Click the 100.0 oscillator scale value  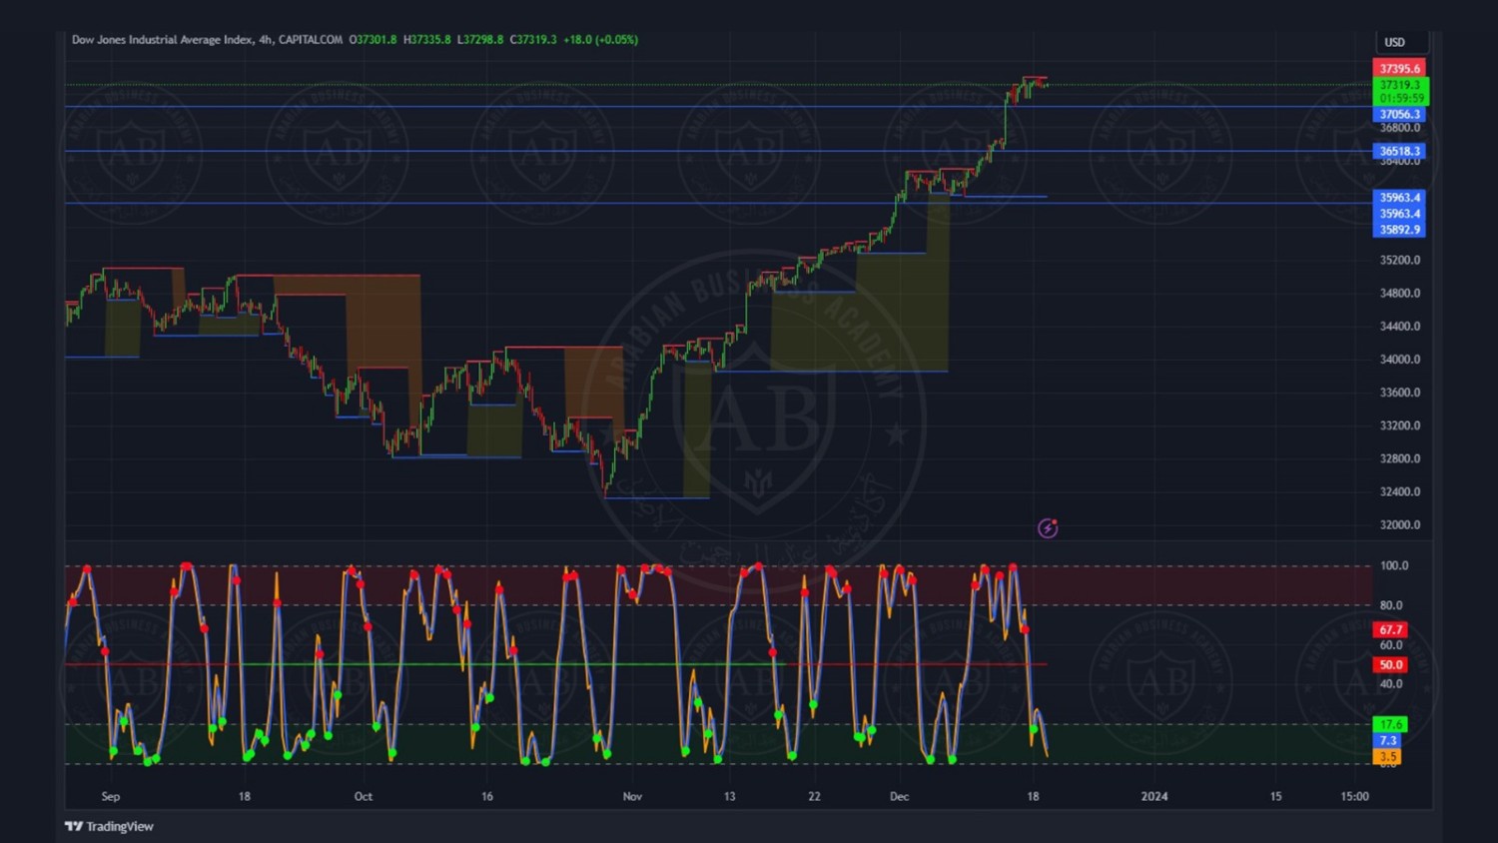1393,565
